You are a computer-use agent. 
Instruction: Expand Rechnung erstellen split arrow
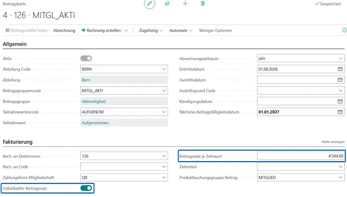[126, 30]
